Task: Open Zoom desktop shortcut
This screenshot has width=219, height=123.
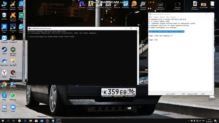Action: pos(13,108)
